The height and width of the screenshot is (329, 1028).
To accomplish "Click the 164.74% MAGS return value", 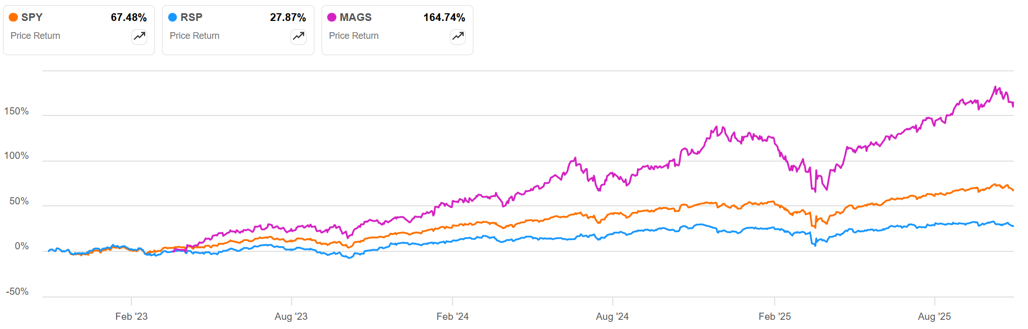I will [444, 17].
